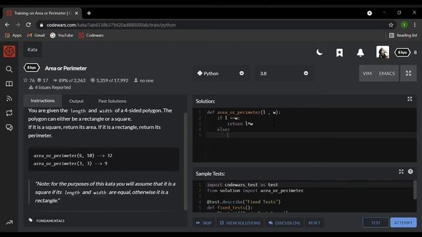
Task: Expand the Solution editor panel
Action: pos(409,99)
